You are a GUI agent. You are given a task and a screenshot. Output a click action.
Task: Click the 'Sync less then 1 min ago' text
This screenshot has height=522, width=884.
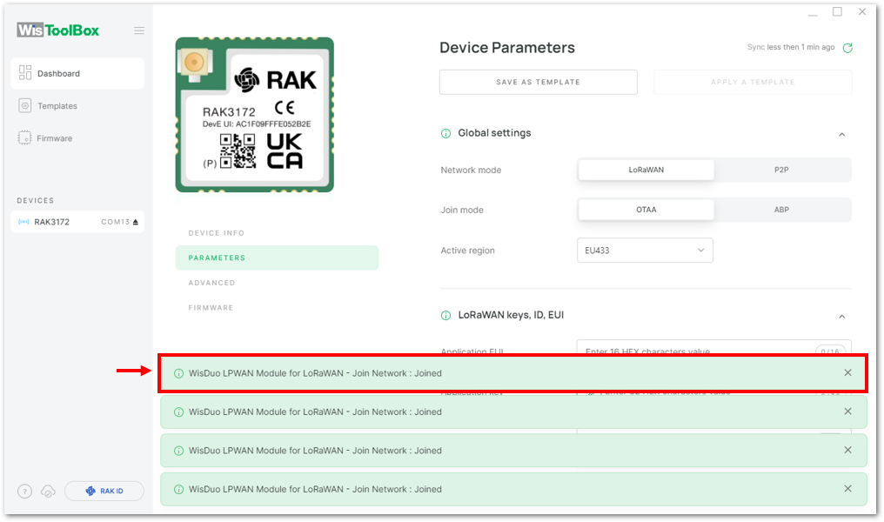pyautogui.click(x=791, y=47)
